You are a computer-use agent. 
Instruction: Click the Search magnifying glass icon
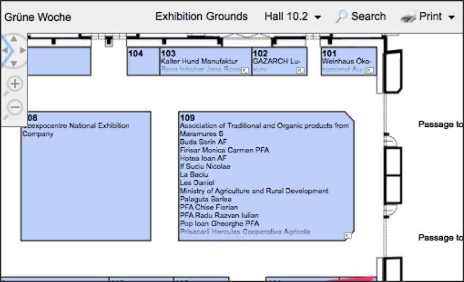pos(341,17)
